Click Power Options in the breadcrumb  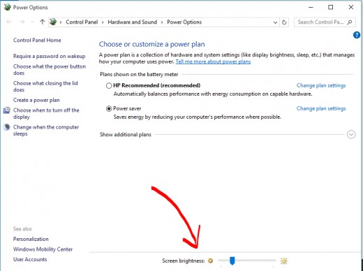(x=184, y=22)
